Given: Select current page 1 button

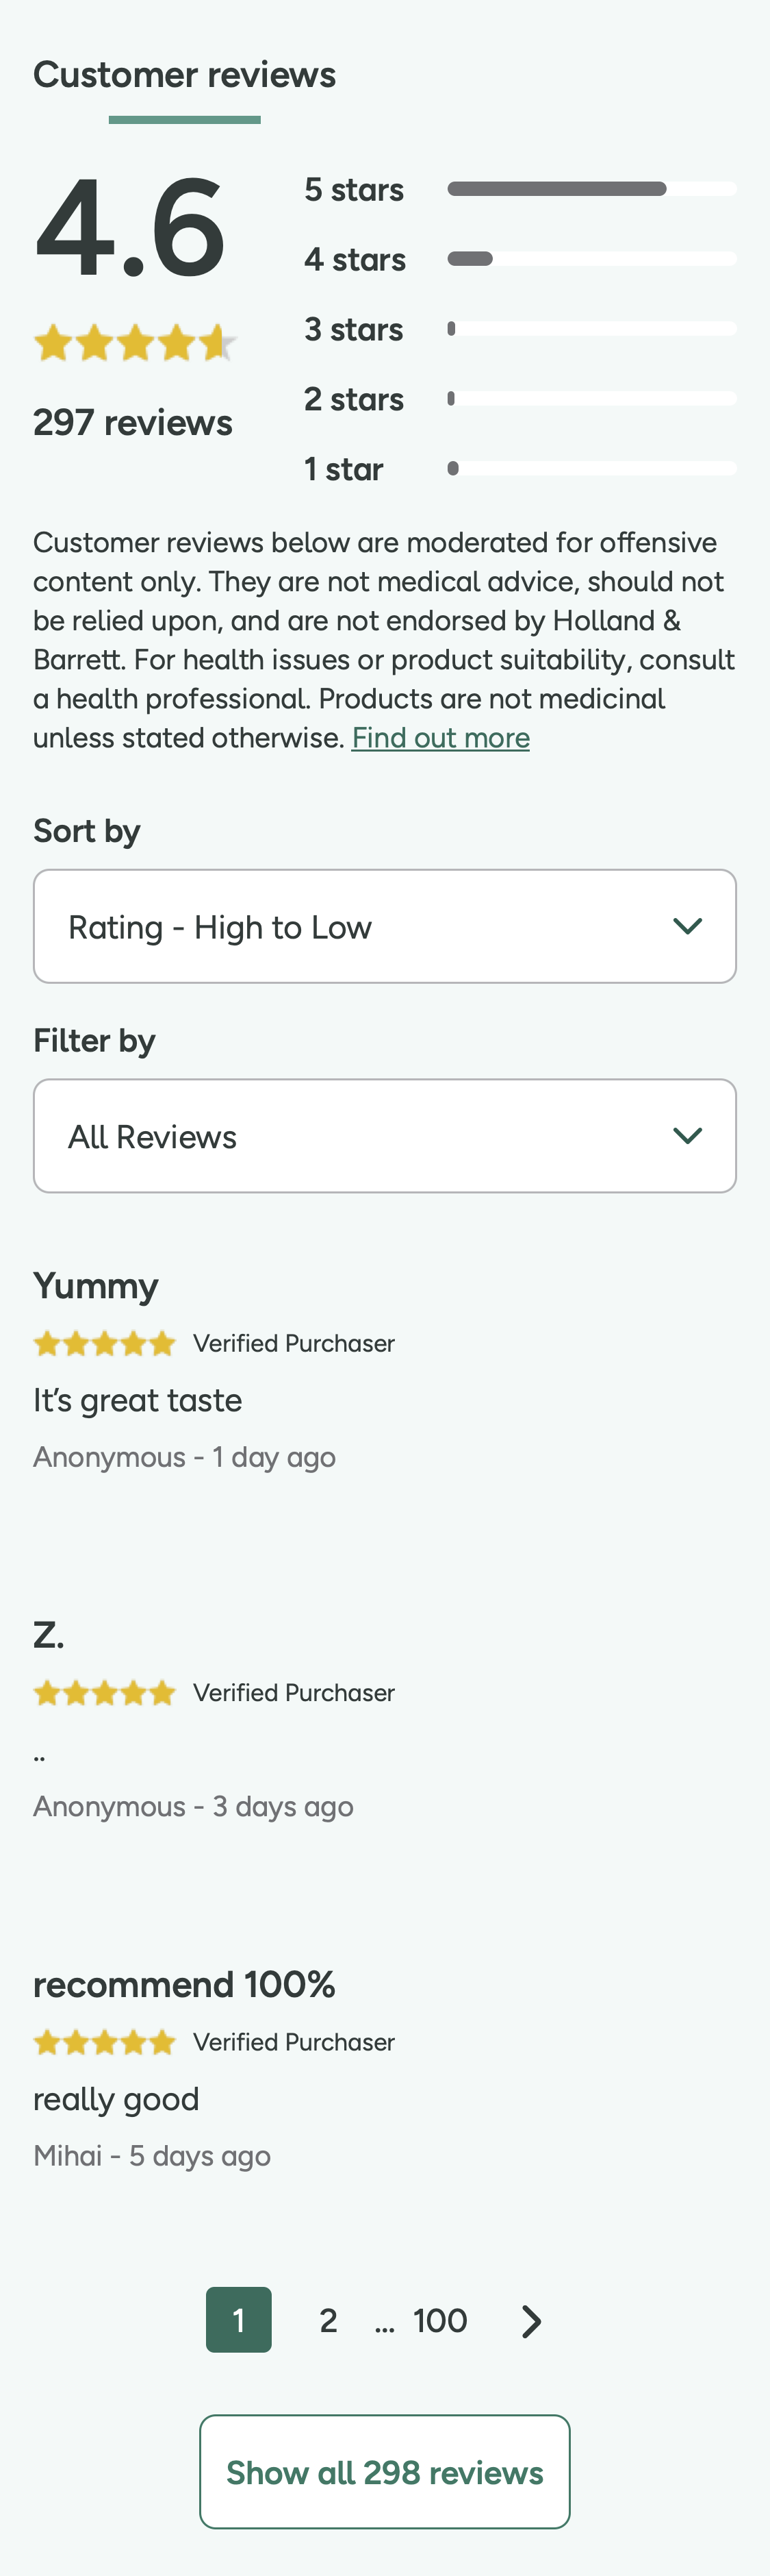Looking at the screenshot, I should 239,2320.
